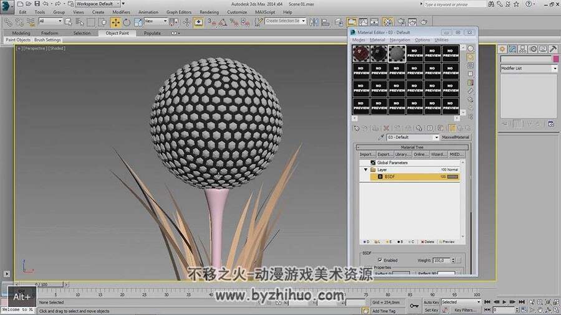The width and height of the screenshot is (561, 315).
Task: Collapse the Material Tree rollout
Action: click(412, 147)
